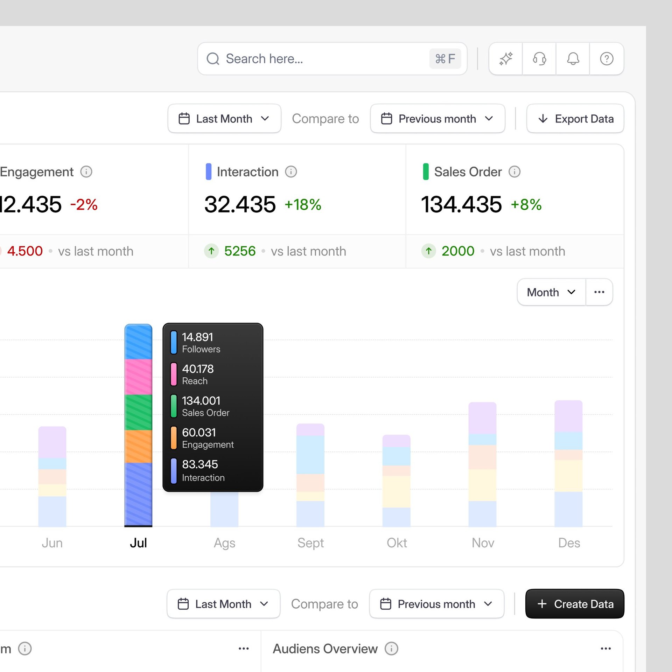Open notifications bell icon
Image resolution: width=672 pixels, height=672 pixels.
coord(573,58)
